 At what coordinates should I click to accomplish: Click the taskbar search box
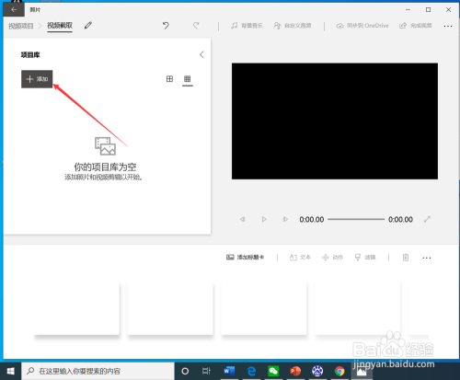coord(98,372)
